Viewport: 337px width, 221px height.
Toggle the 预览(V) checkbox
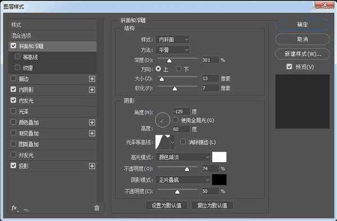pyautogui.click(x=289, y=67)
